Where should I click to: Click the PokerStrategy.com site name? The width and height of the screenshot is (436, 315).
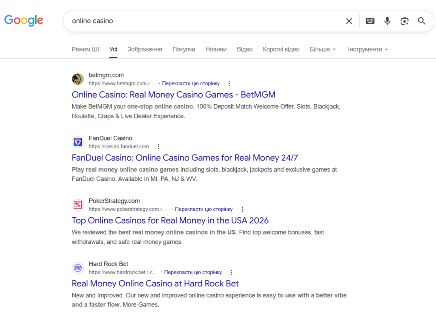[114, 201]
